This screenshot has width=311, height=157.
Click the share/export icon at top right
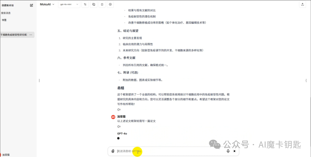click(302, 4)
